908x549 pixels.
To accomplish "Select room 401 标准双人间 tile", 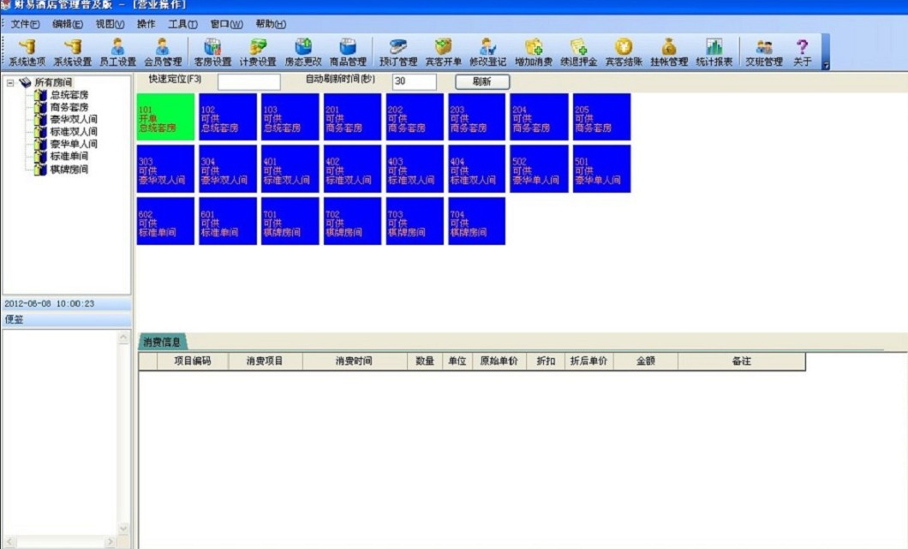I will (x=290, y=169).
